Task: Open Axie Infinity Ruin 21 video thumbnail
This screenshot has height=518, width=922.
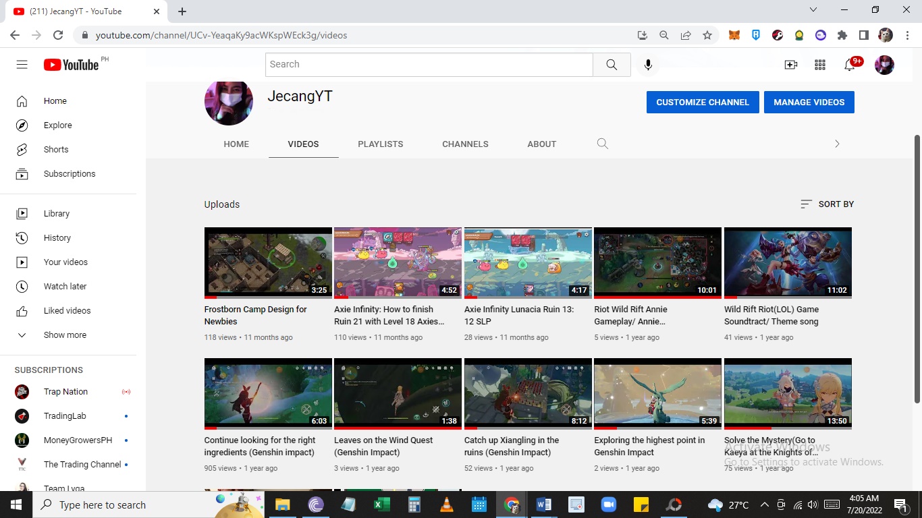Action: tap(398, 262)
